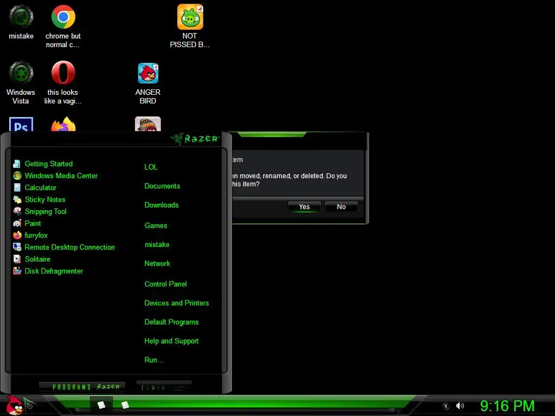Click Yes in the dialog
This screenshot has height=416, width=555.
click(305, 207)
